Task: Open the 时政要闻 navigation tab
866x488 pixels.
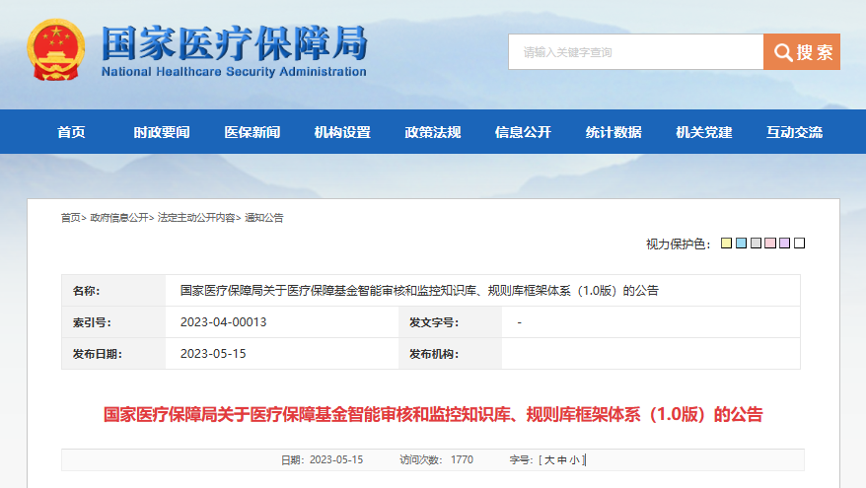Action: click(x=162, y=132)
